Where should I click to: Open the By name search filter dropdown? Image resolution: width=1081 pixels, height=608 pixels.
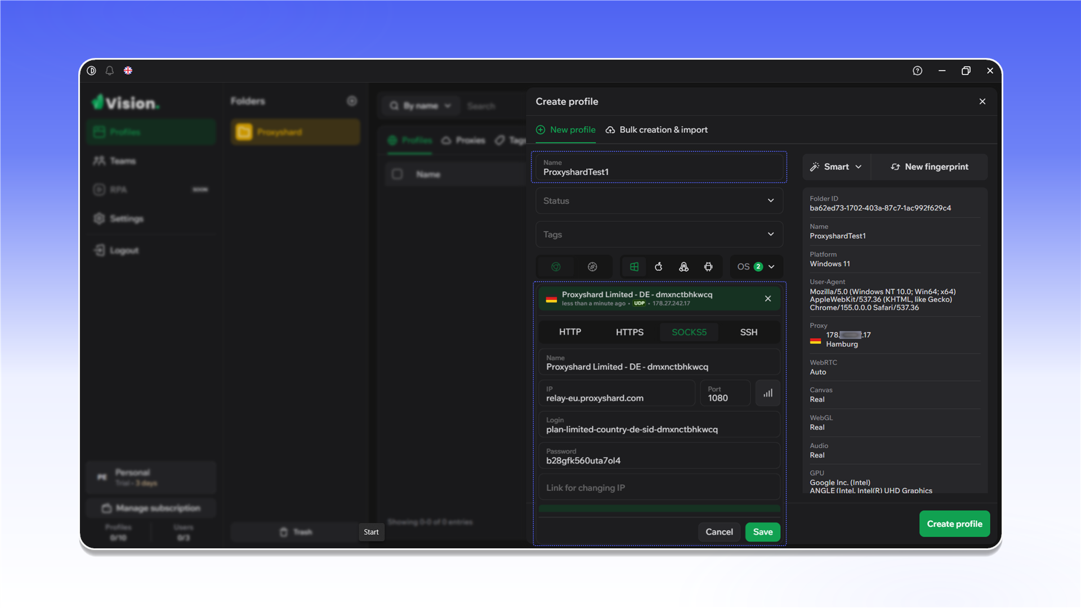point(422,106)
